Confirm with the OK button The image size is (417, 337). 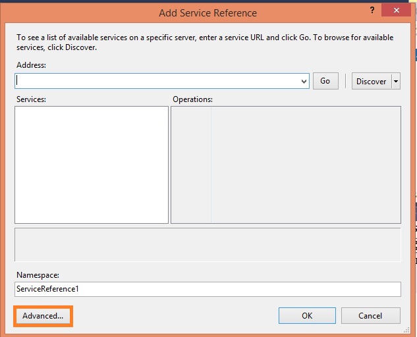(x=307, y=316)
